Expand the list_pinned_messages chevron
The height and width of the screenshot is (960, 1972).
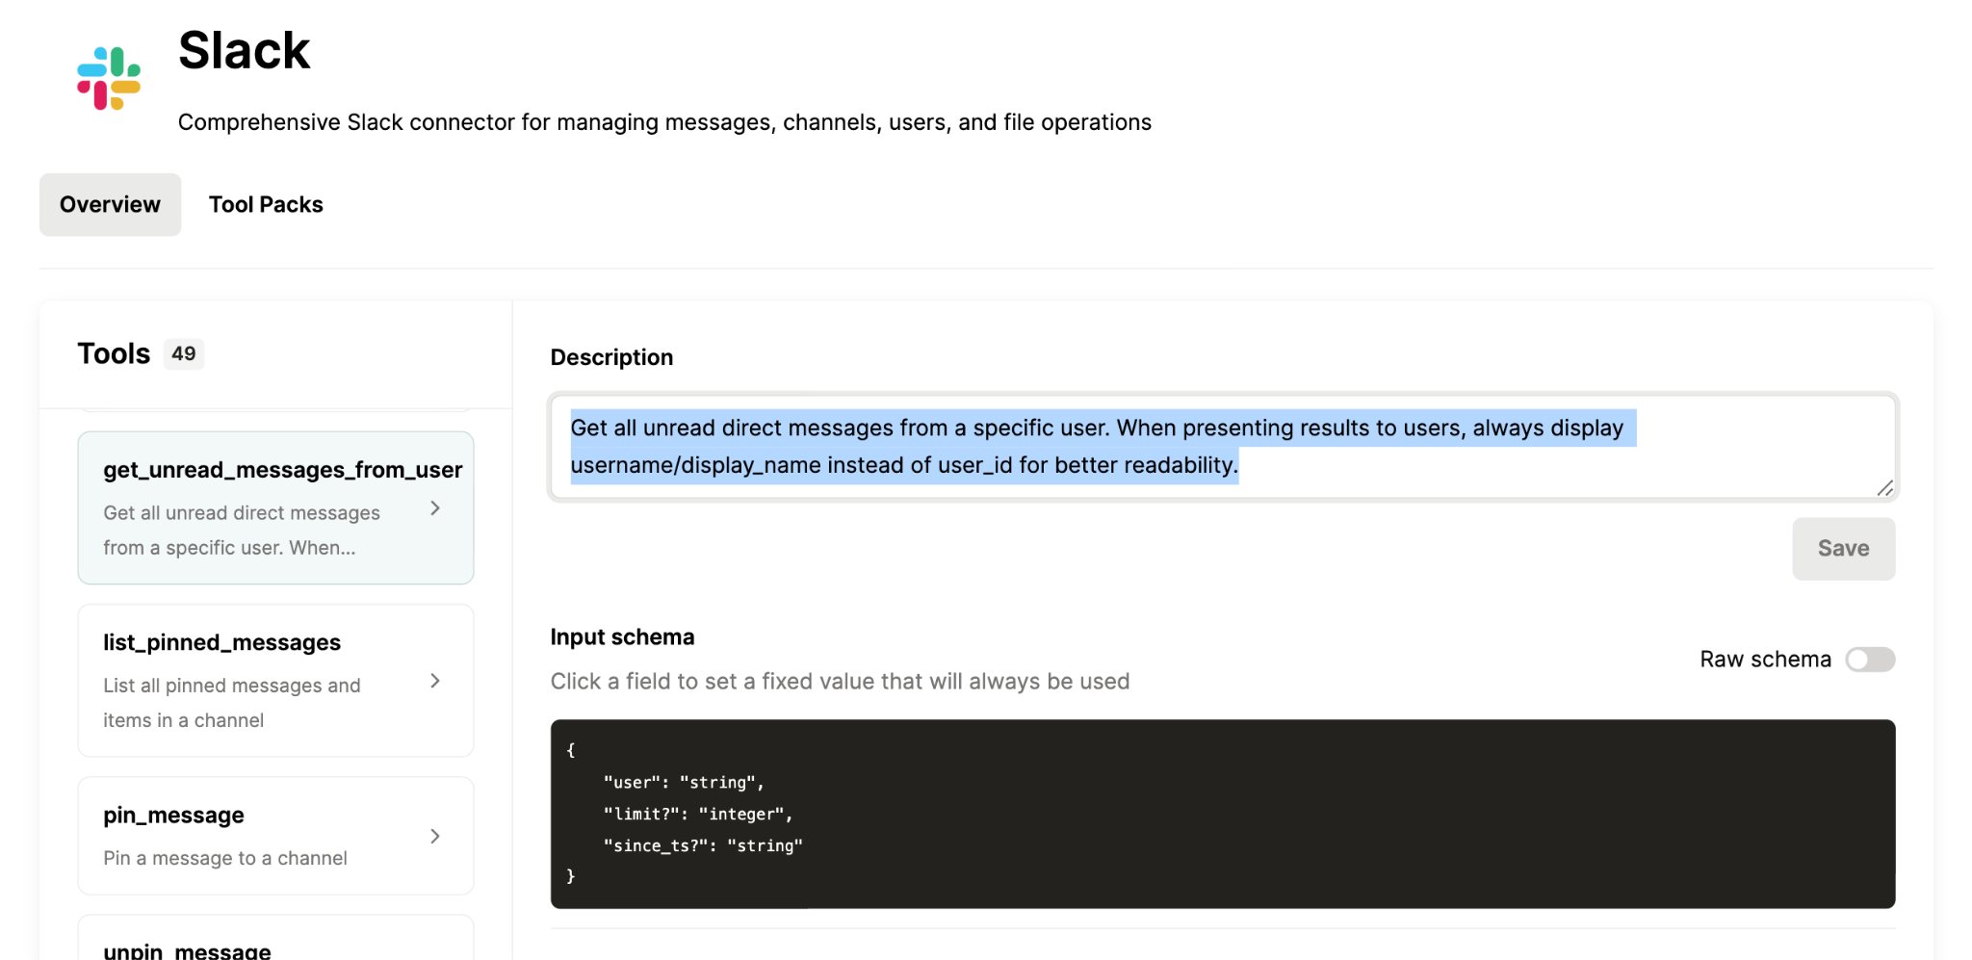click(435, 681)
